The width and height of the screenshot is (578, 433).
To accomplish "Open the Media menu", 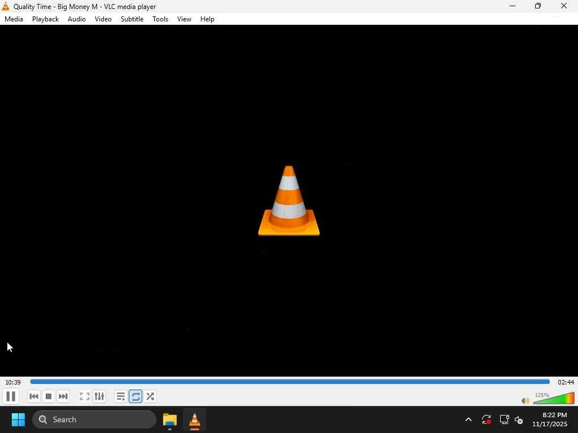I will pyautogui.click(x=14, y=19).
